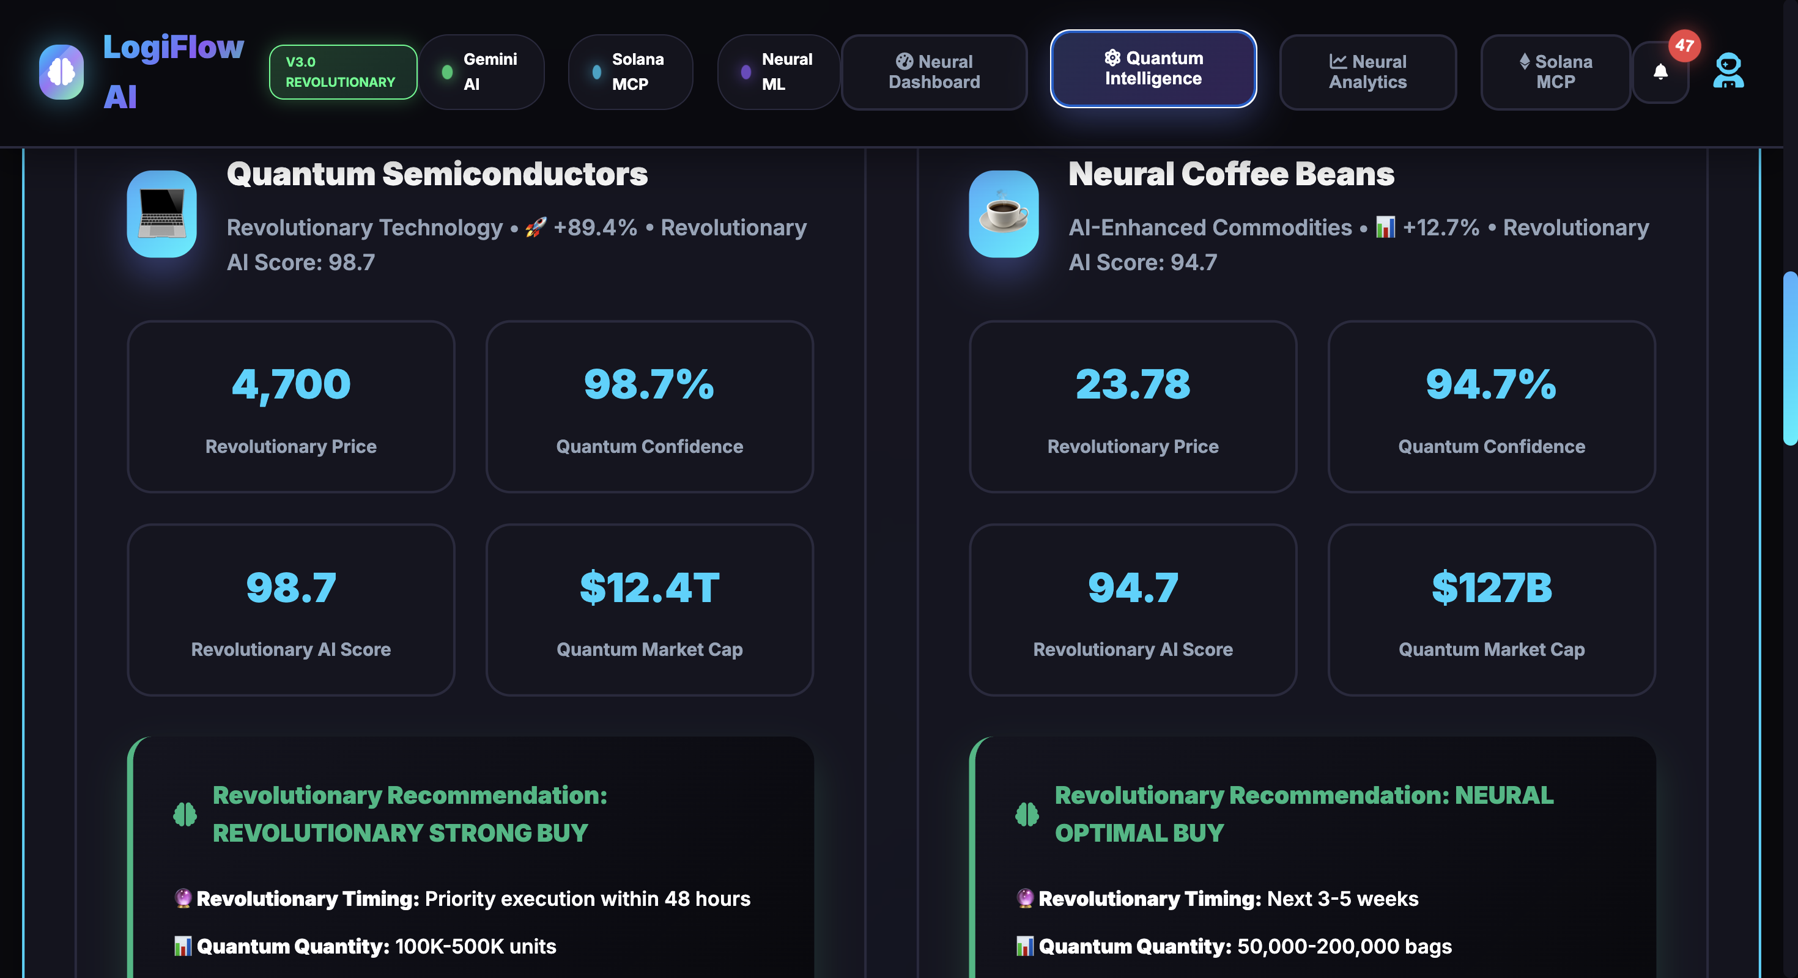Switch to the Neural Dashboard tab
This screenshot has height=978, width=1798.
coord(934,72)
